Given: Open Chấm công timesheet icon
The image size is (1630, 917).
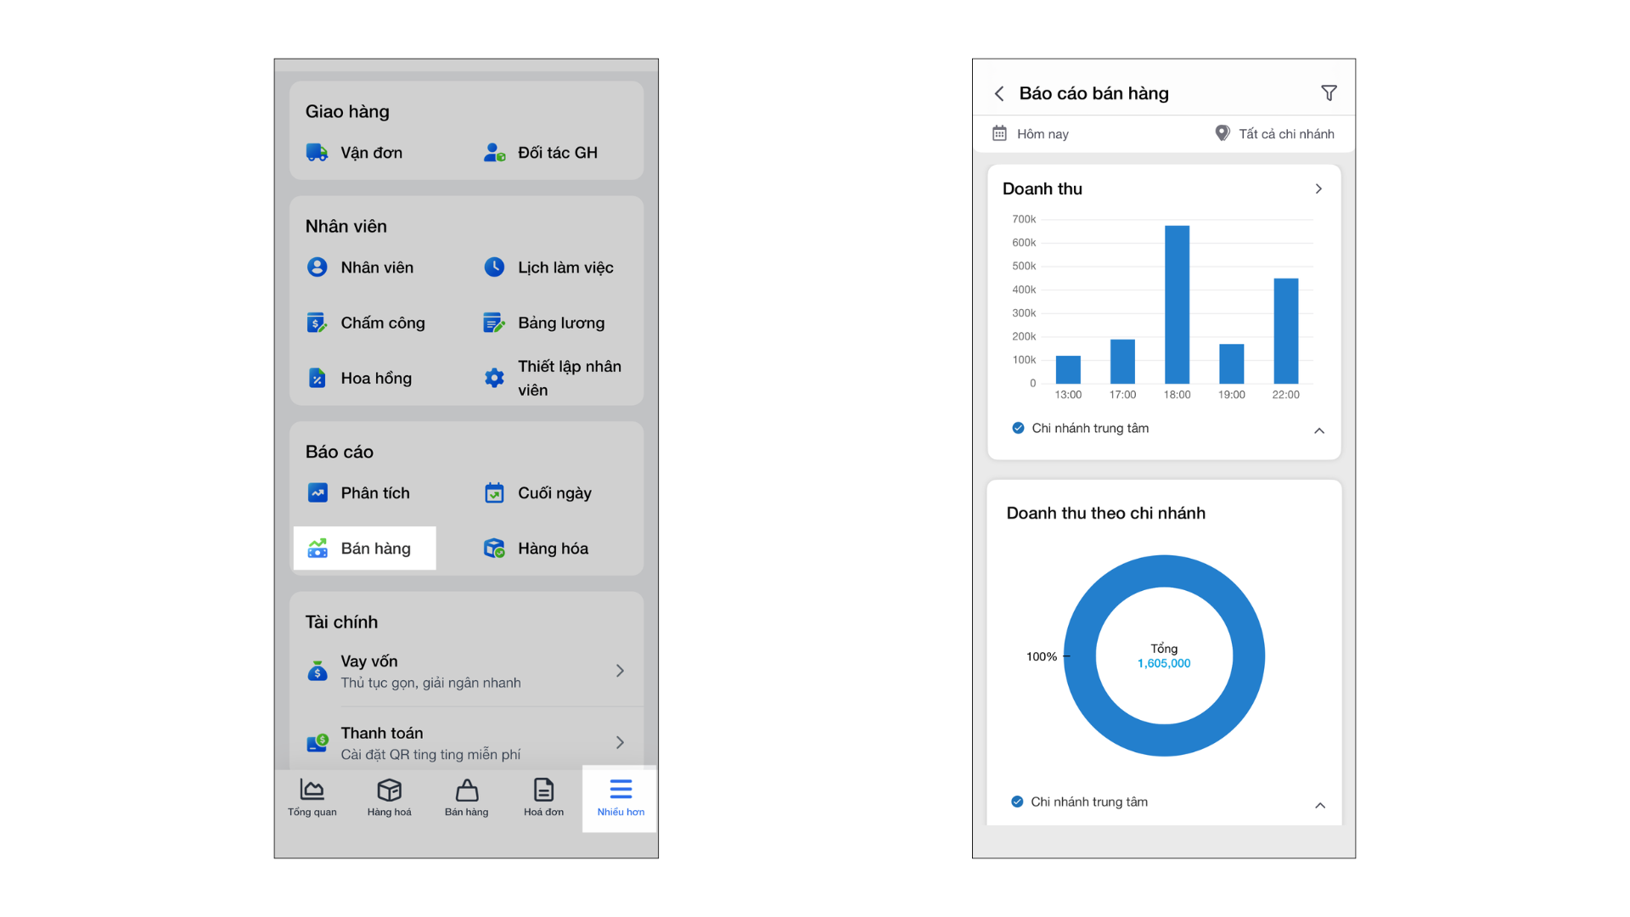Looking at the screenshot, I should coord(317,323).
